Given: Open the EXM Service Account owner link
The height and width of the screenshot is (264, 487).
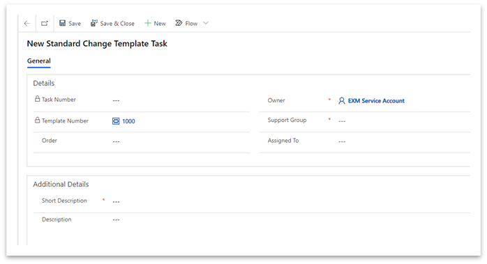Looking at the screenshot, I should click(x=376, y=100).
